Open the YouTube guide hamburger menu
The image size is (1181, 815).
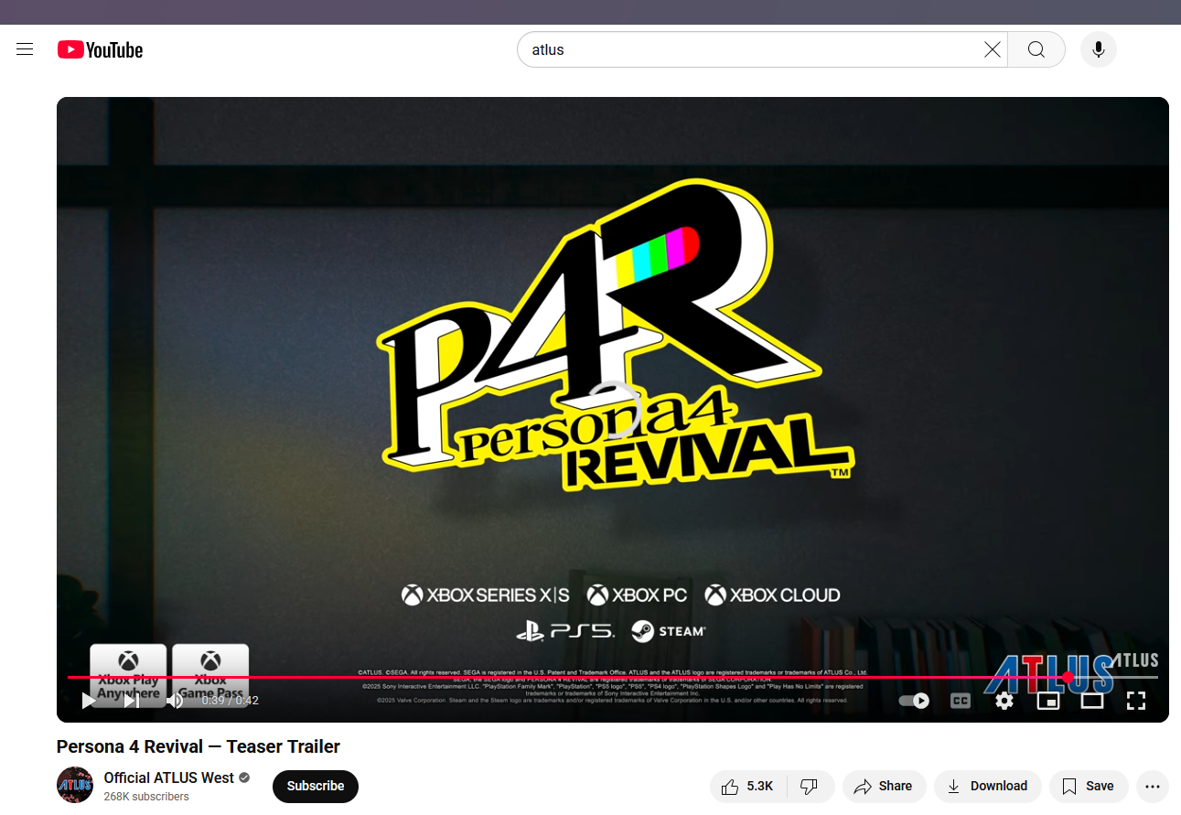click(x=25, y=49)
